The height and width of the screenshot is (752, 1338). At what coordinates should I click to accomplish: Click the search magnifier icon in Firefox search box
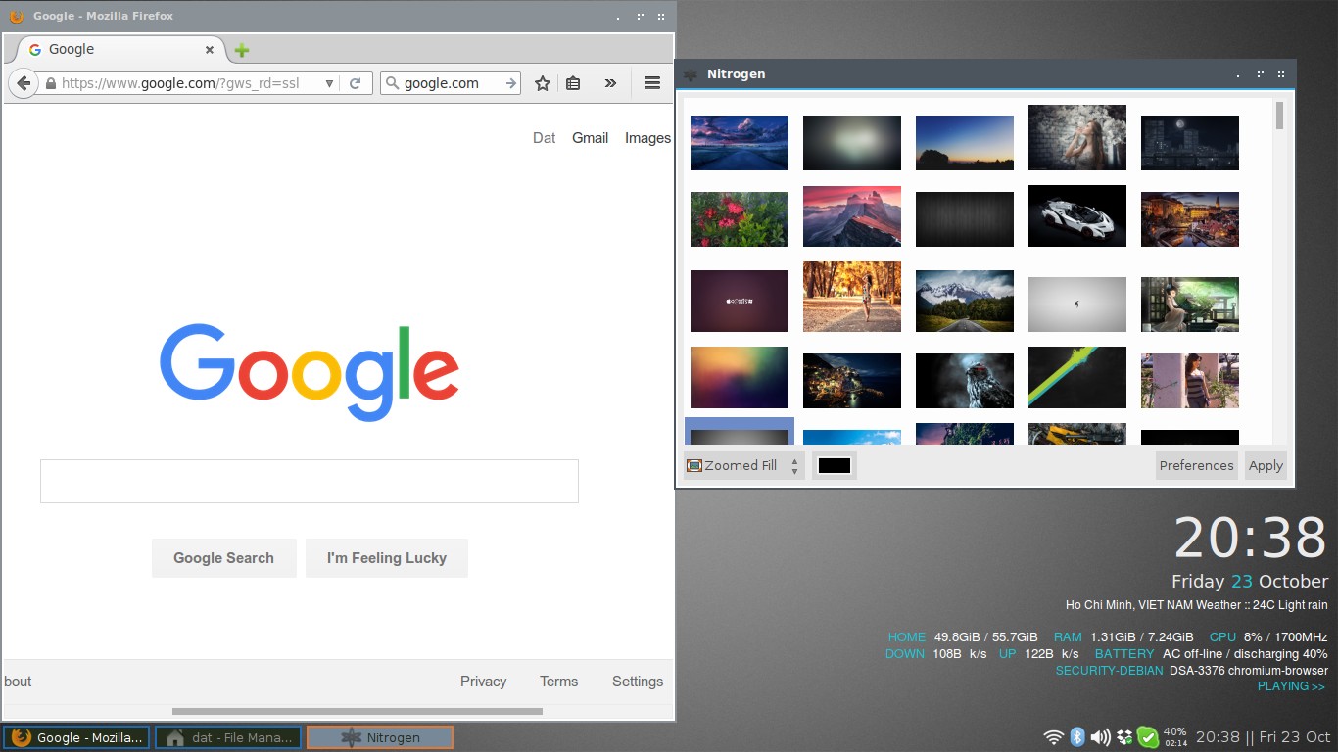coord(393,83)
